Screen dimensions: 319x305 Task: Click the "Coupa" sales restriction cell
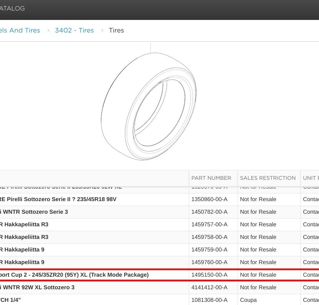(248, 300)
